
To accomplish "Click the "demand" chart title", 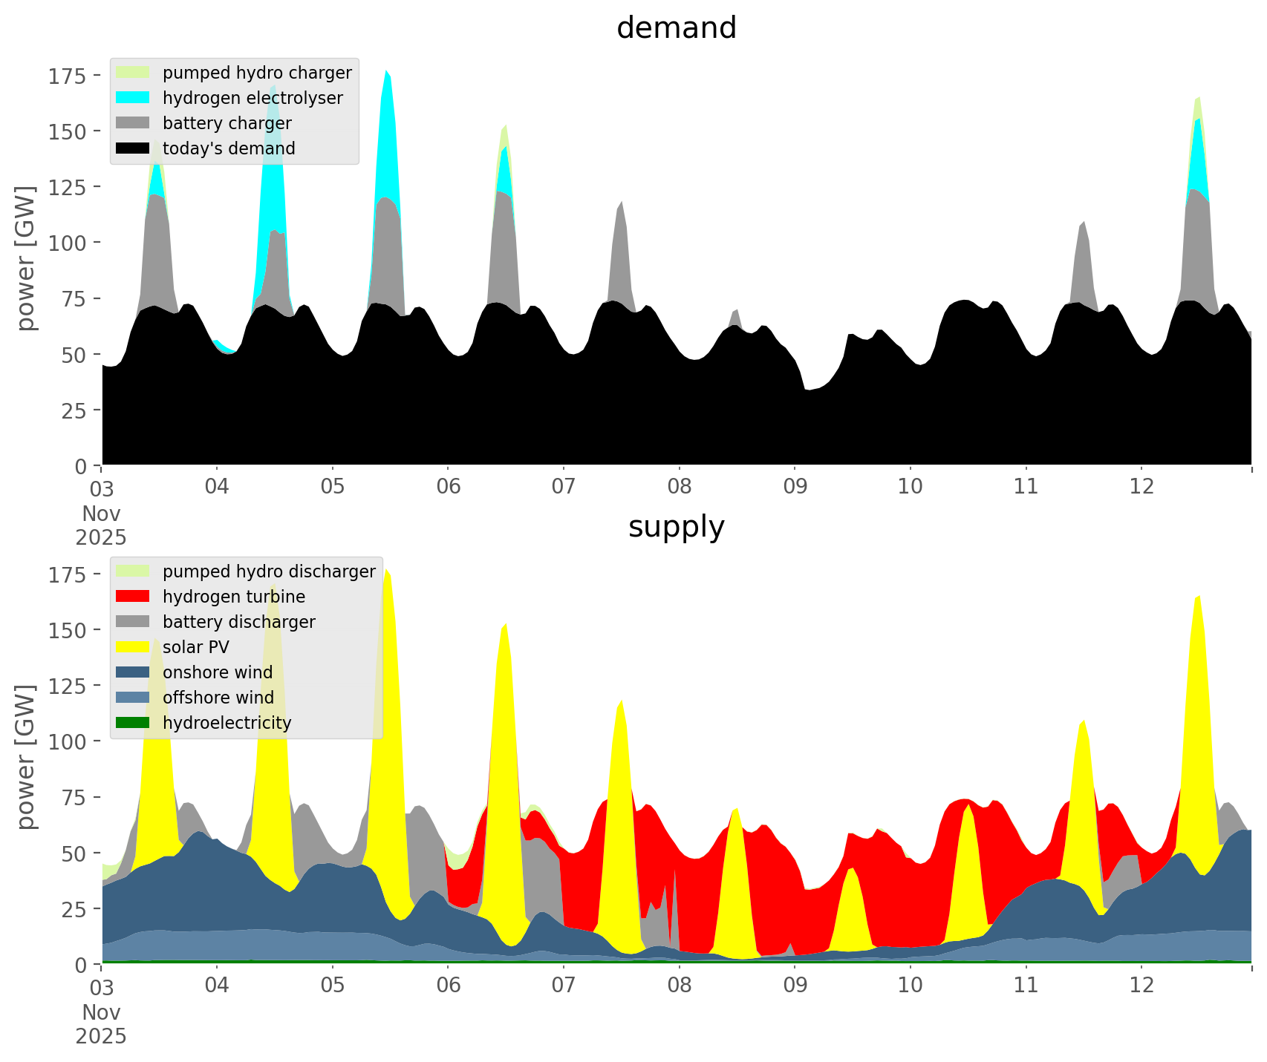I will point(676,28).
